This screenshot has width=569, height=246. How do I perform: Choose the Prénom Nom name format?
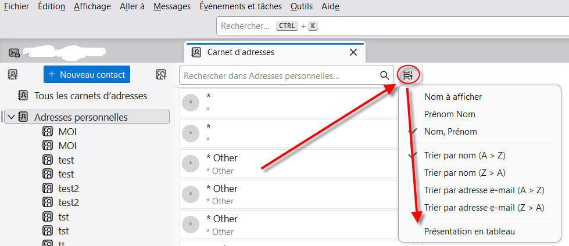click(x=450, y=114)
